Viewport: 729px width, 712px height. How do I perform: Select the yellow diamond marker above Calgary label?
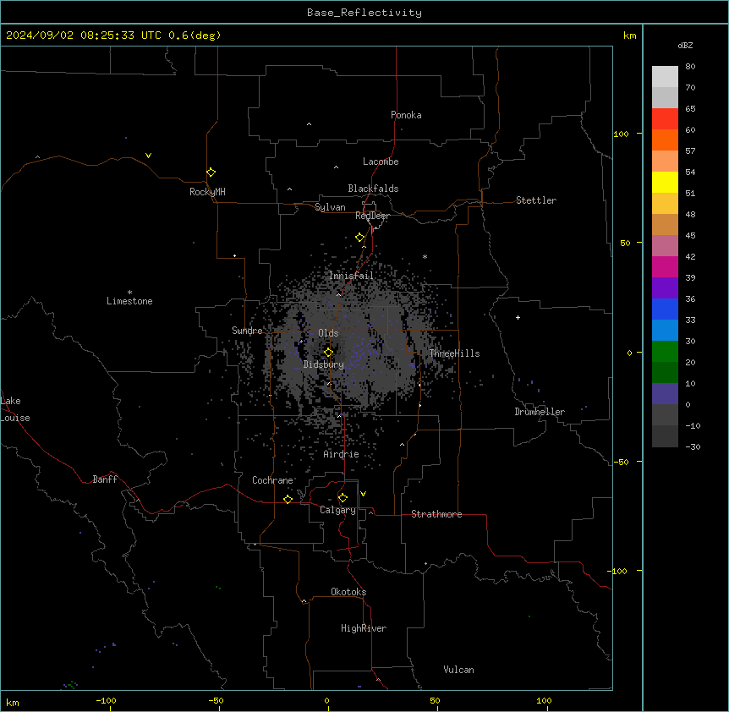click(x=343, y=498)
